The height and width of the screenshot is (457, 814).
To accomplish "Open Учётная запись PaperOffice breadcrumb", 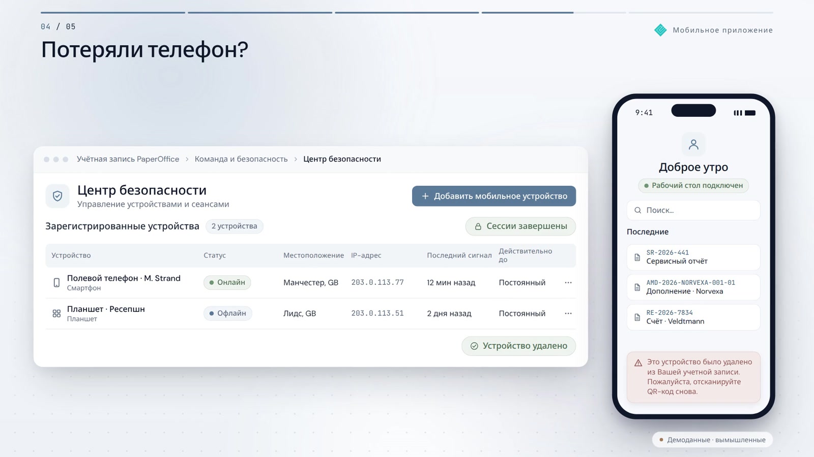I will (x=128, y=159).
